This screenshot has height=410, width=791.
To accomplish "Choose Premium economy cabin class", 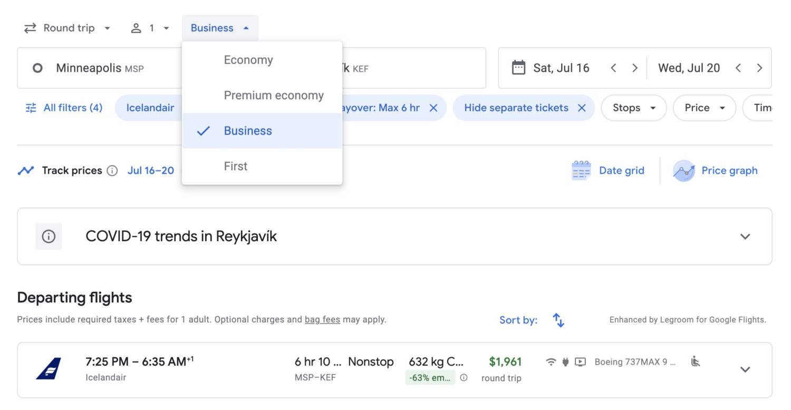I will coord(262,96).
